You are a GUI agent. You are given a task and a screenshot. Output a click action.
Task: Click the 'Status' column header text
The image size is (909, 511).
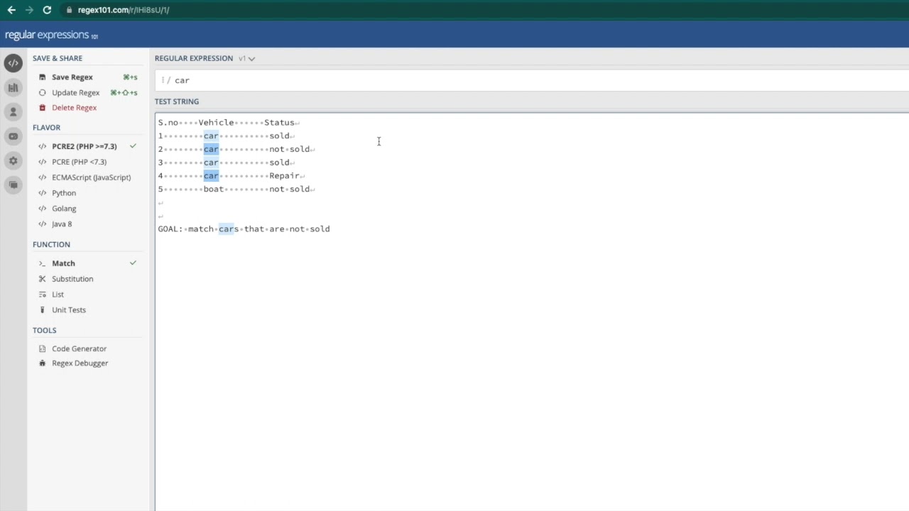pos(279,123)
